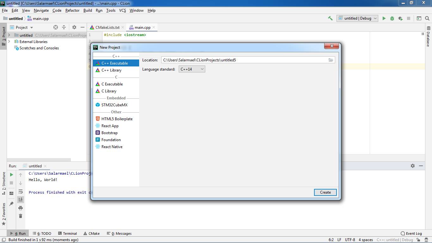Run the untitled configuration with green play icon

pos(384,18)
